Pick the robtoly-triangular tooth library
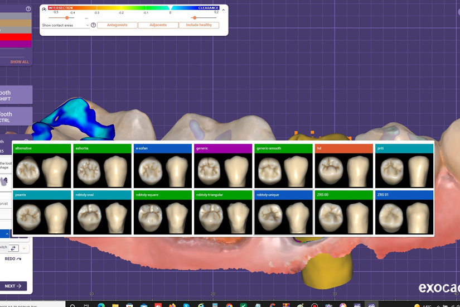Viewport: 460px width, 307px height. tap(223, 213)
